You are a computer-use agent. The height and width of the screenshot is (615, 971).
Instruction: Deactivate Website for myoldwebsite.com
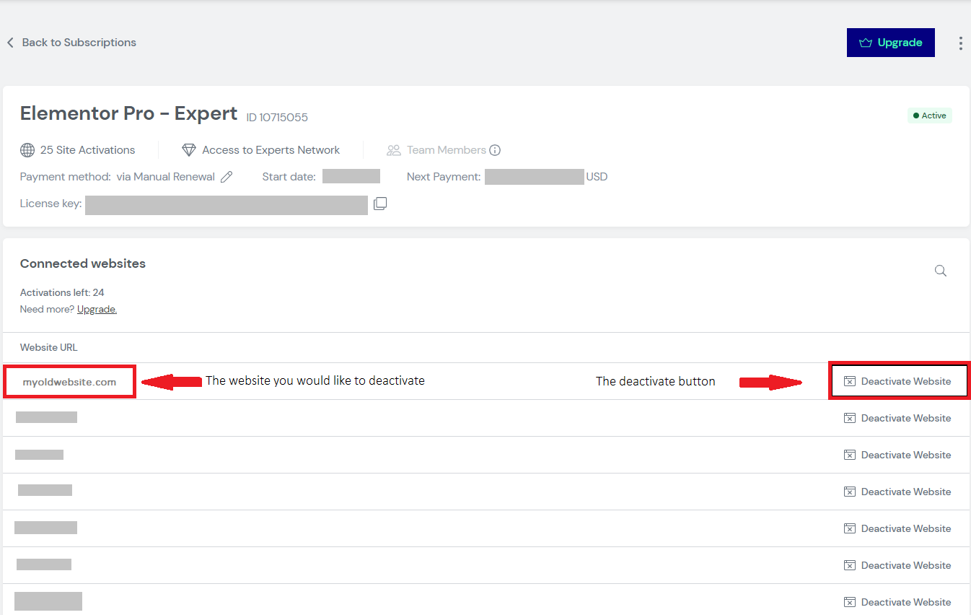coord(897,381)
